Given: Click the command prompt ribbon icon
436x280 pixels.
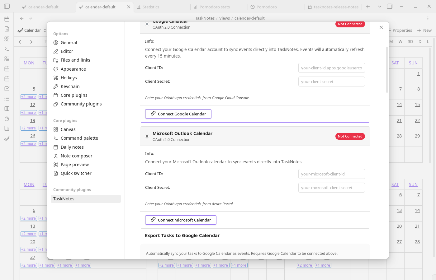Looking at the screenshot, I should tap(7, 49).
